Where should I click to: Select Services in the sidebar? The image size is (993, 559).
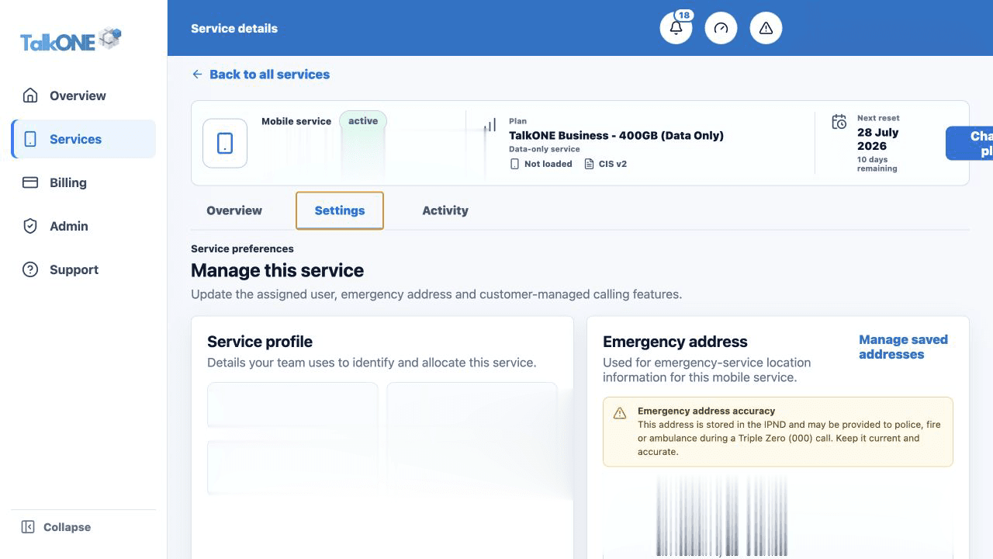coord(84,139)
